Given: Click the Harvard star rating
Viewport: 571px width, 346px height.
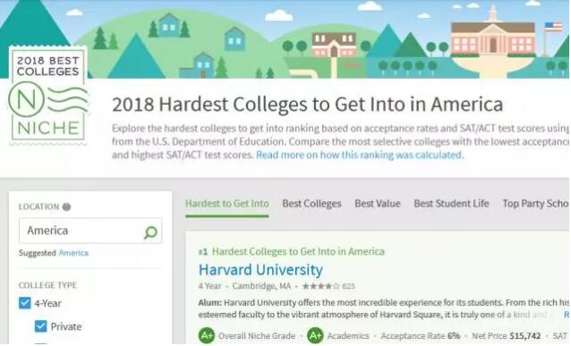Looking at the screenshot, I should click(320, 286).
